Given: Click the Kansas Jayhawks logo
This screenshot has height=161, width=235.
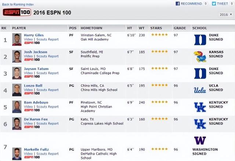Looking at the screenshot, I should (x=200, y=56).
